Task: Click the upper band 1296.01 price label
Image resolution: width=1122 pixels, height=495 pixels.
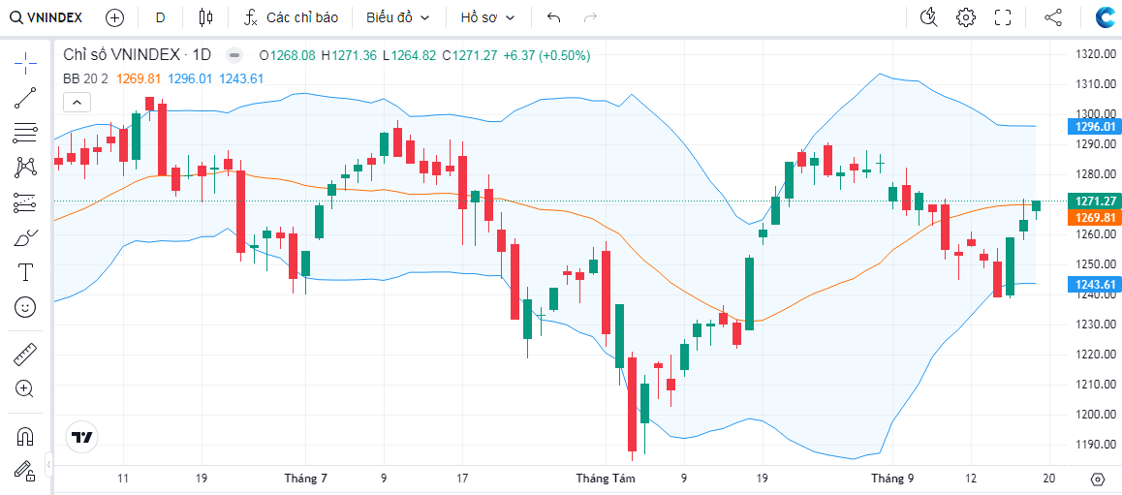Action: click(1094, 127)
